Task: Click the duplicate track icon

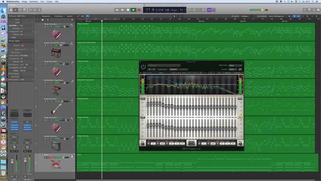Action: tap(43, 20)
